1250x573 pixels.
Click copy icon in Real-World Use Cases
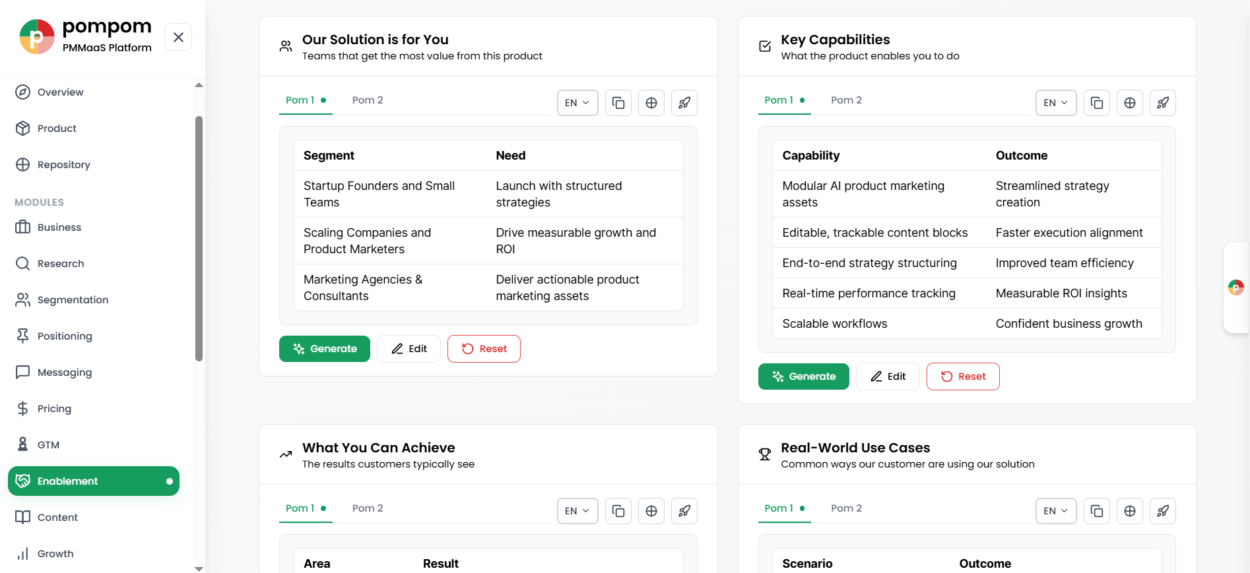1097,511
